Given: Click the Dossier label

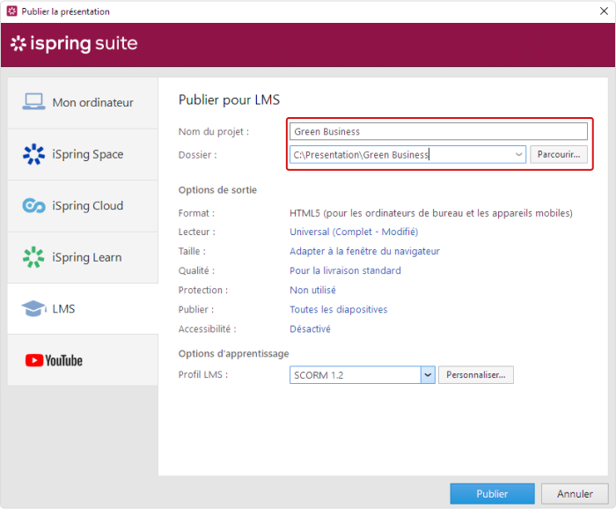Looking at the screenshot, I should (198, 155).
